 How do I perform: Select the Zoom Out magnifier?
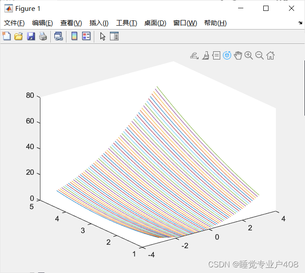click(x=259, y=56)
